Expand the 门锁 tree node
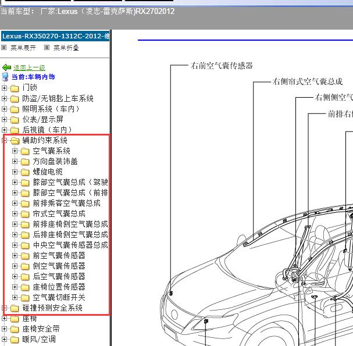The image size is (353, 346). [x=4, y=88]
